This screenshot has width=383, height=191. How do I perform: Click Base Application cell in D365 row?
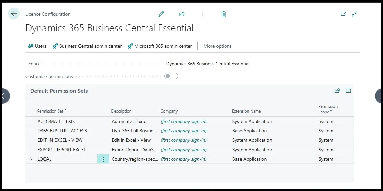250,131
